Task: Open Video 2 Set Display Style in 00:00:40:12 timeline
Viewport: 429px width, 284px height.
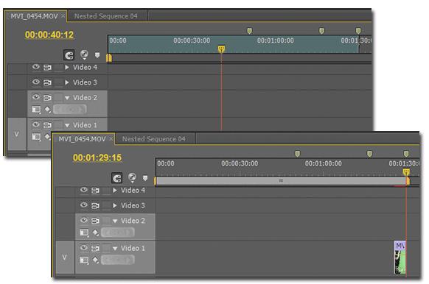Action: 36,110
